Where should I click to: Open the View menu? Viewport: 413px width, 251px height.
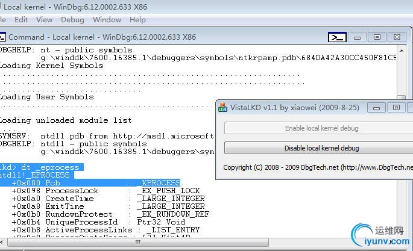pyautogui.click(x=44, y=20)
